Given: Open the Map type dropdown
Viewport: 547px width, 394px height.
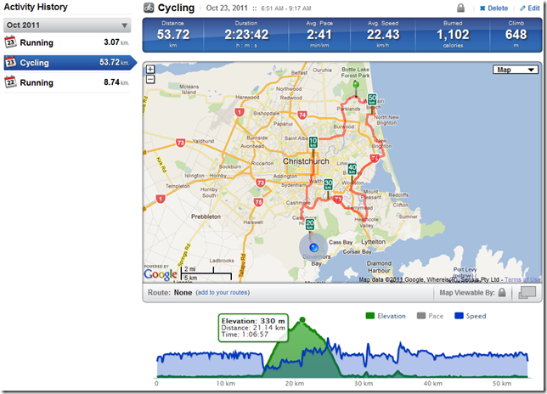Looking at the screenshot, I should [x=516, y=70].
